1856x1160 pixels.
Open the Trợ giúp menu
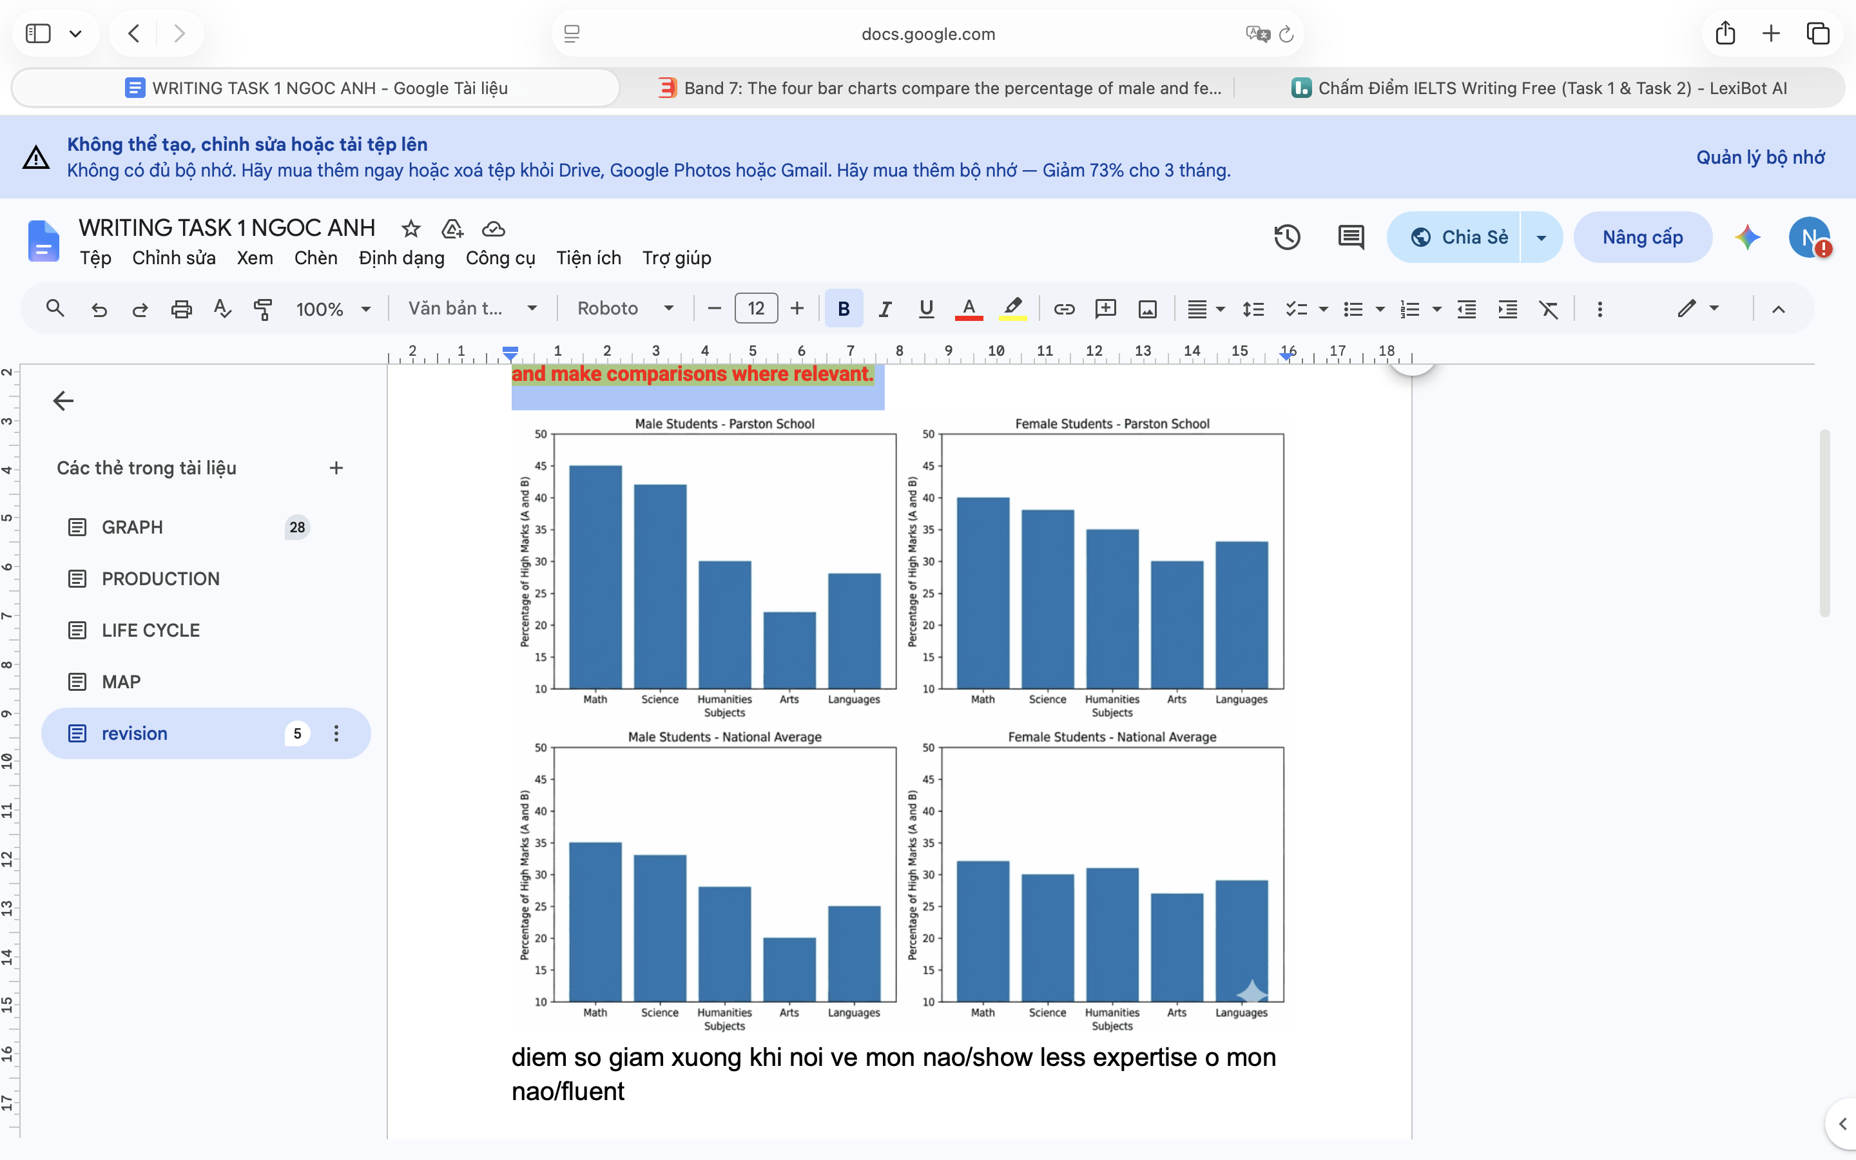coord(677,258)
